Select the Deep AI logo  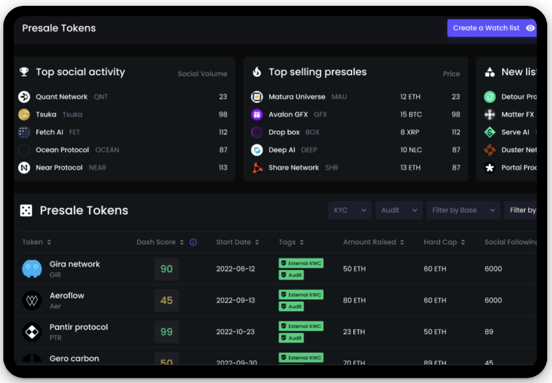257,150
